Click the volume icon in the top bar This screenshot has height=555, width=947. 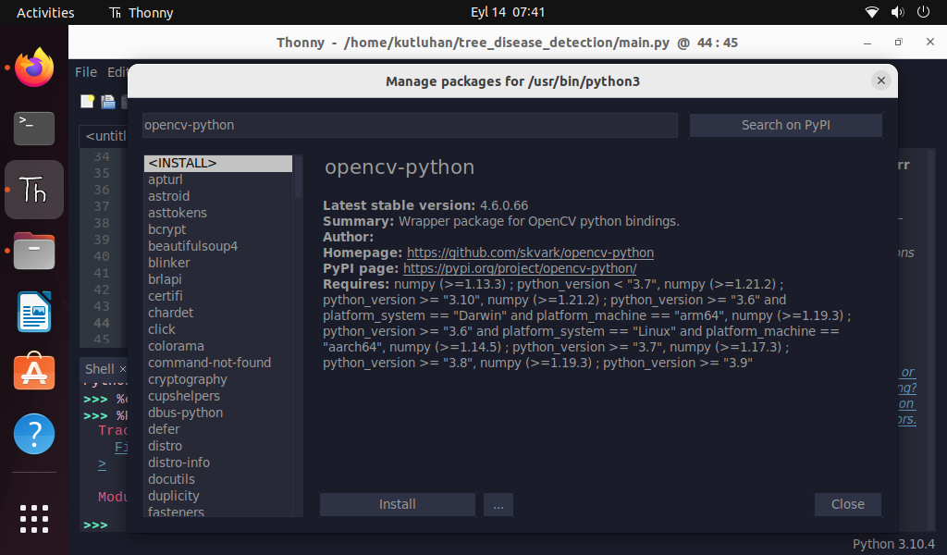tap(896, 13)
